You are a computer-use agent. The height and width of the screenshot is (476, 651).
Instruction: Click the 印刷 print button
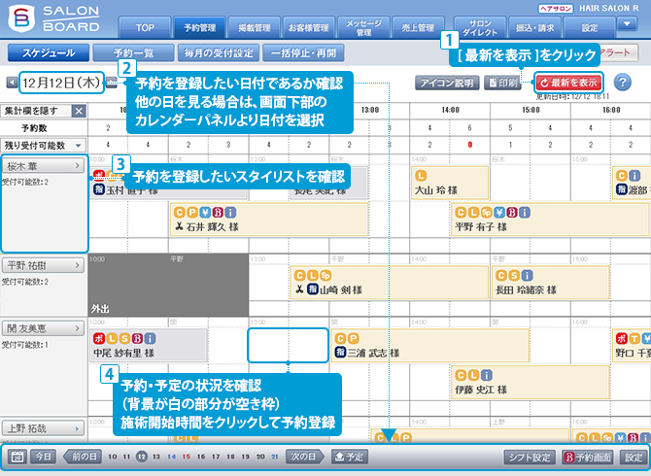point(502,83)
